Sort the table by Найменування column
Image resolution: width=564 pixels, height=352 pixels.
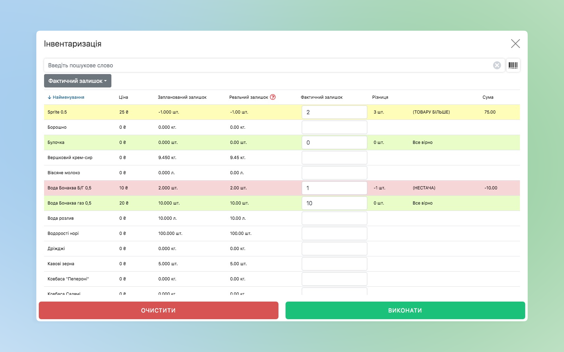point(68,97)
